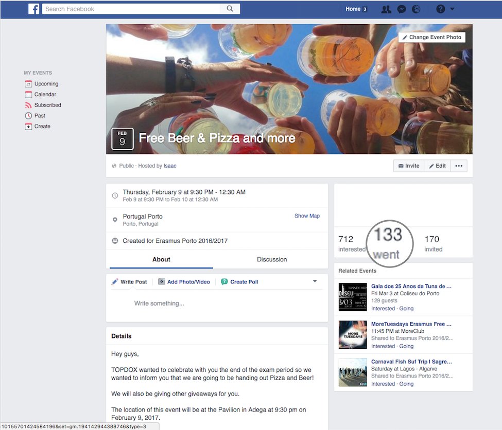Click the Subscribed RSS icon

point(28,105)
